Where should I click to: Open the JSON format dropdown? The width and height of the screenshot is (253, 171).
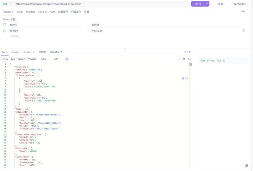(45, 59)
